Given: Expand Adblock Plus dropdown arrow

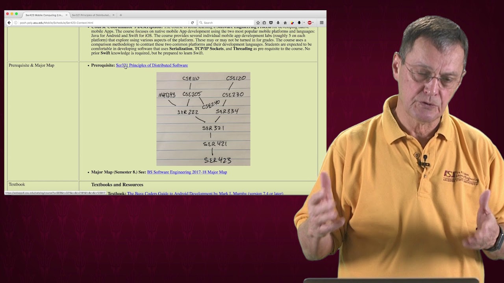Looking at the screenshot, I should coord(313,23).
